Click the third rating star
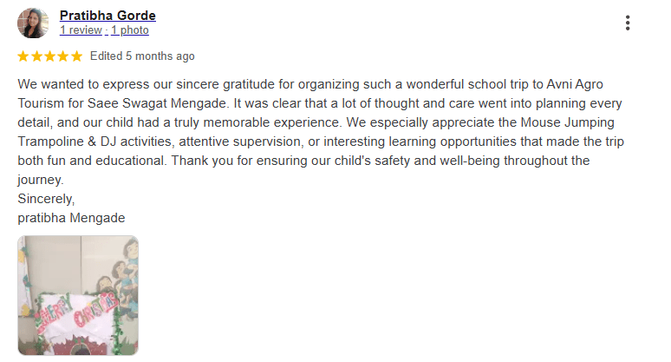 click(49, 56)
